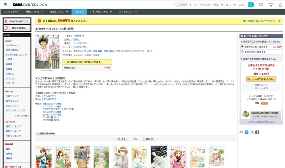Open 映画化コミック特集 feature link
This screenshot has width=285, height=168.
point(52,104)
